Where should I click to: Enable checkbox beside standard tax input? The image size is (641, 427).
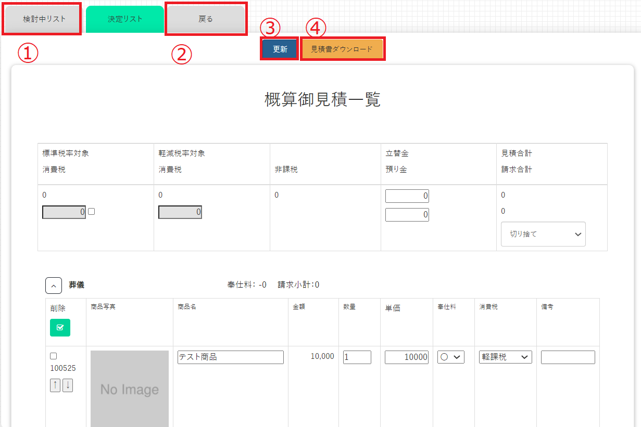(92, 212)
